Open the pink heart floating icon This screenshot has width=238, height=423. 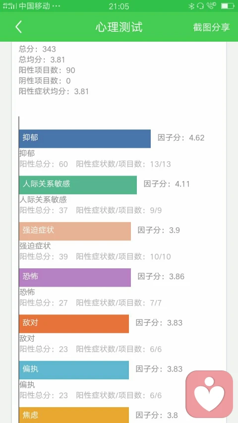pyautogui.click(x=209, y=394)
